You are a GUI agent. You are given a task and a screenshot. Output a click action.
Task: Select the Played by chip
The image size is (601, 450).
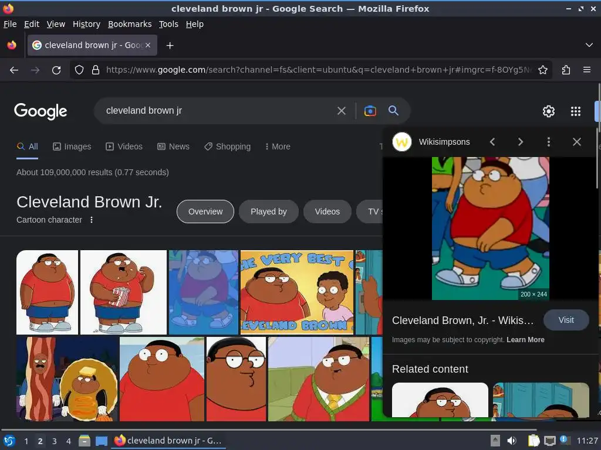coord(269,212)
